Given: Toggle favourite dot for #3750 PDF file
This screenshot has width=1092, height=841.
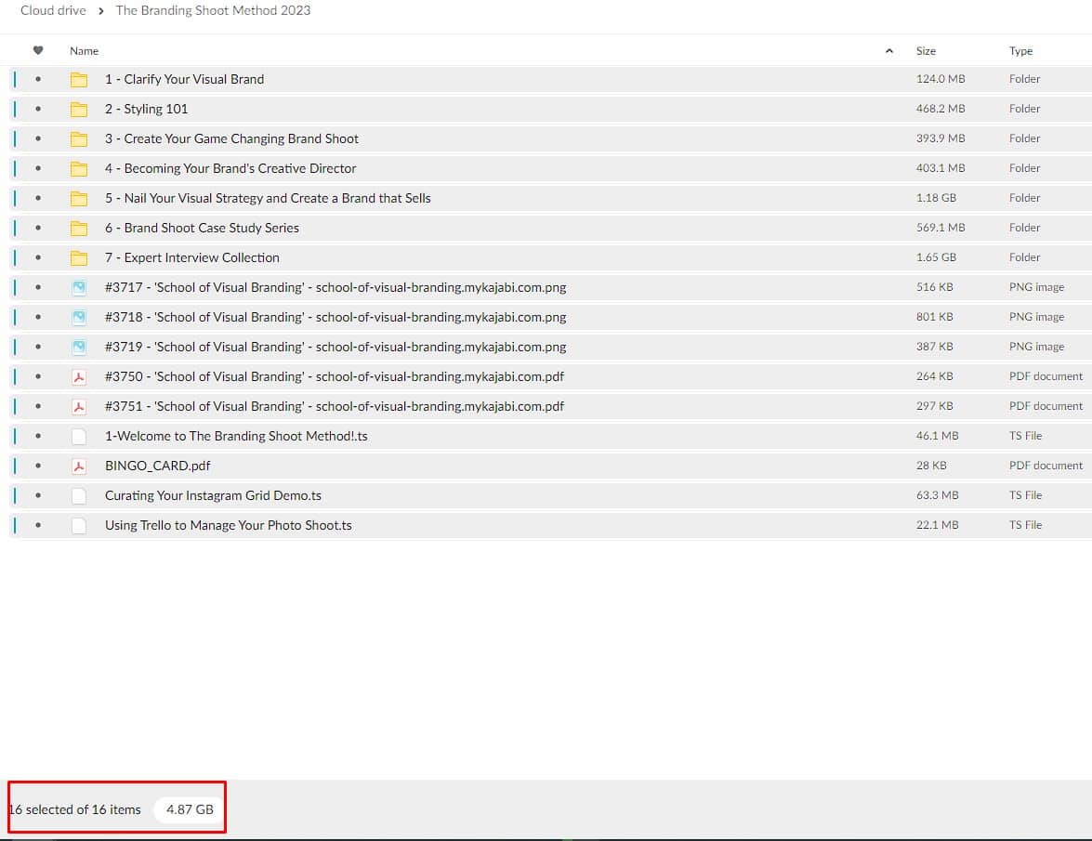Looking at the screenshot, I should tap(38, 376).
